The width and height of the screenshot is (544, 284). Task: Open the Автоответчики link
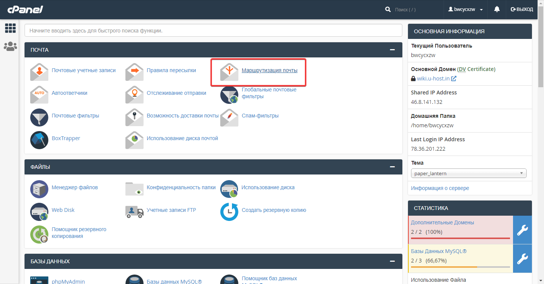(70, 93)
